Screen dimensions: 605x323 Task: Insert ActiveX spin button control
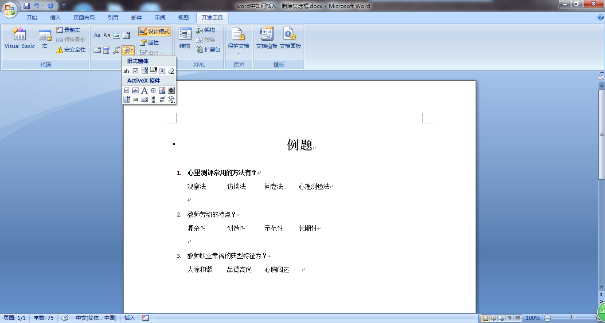171,91
